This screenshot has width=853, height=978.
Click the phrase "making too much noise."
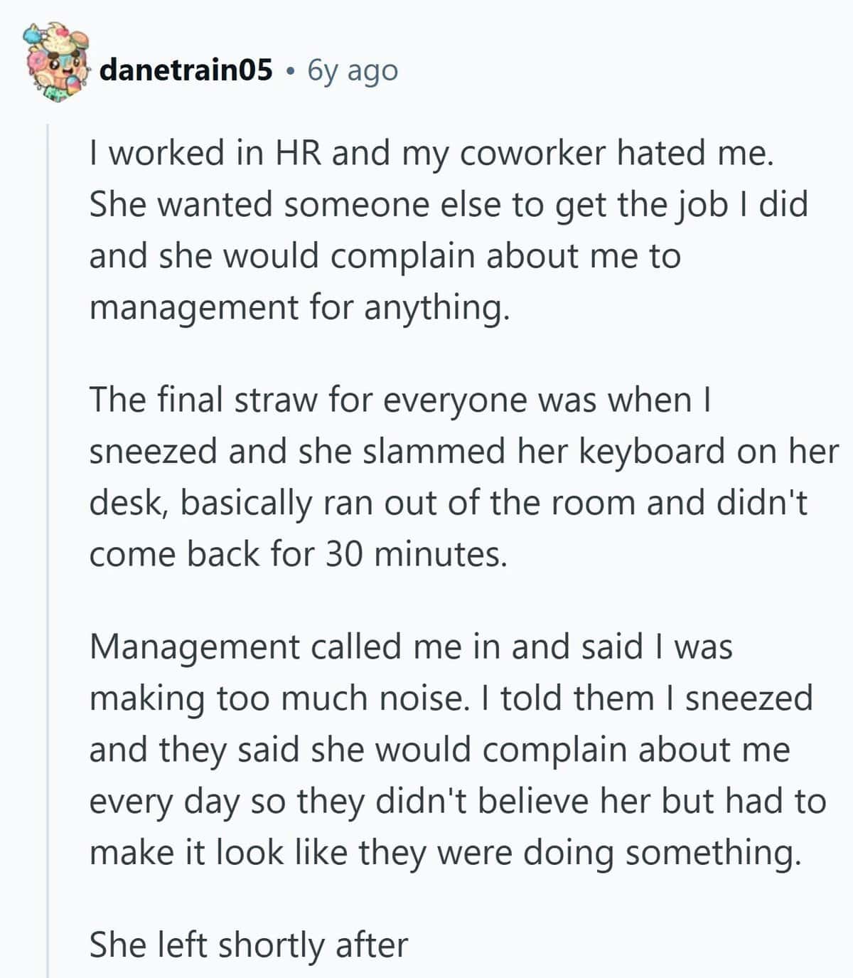pyautogui.click(x=280, y=698)
